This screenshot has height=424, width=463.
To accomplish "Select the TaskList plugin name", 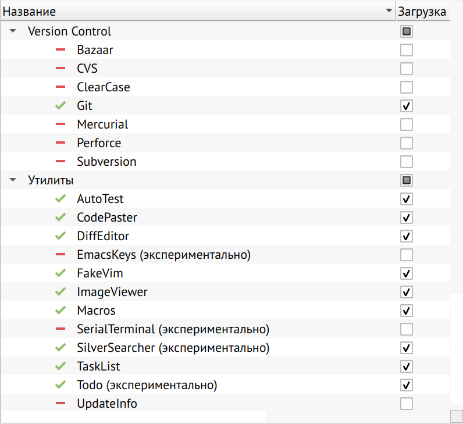I will point(98,366).
